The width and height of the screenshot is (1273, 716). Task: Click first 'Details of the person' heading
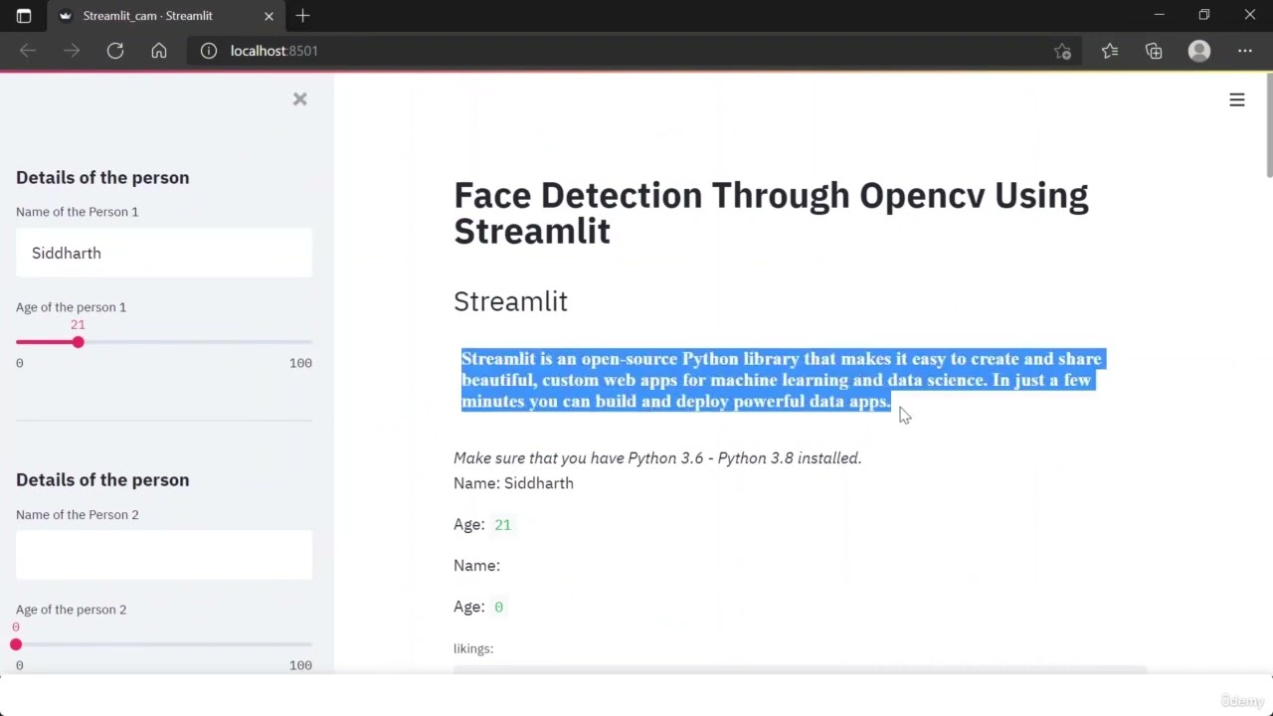(x=102, y=177)
